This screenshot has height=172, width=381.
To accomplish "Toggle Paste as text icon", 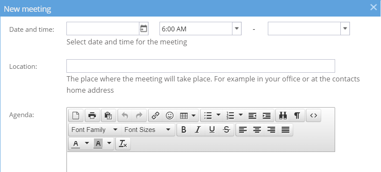I will [108, 115].
